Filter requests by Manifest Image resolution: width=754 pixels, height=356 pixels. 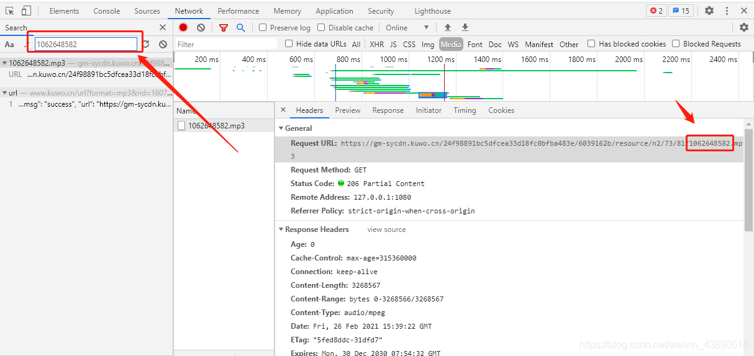coord(539,44)
